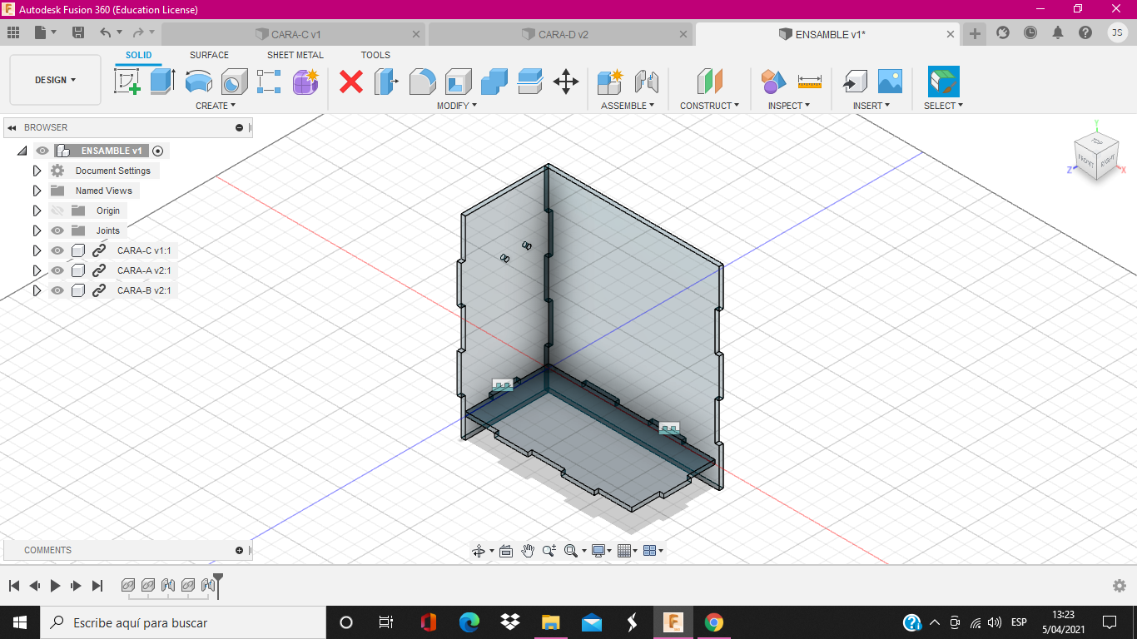Click the Save icon
Image resolution: width=1137 pixels, height=639 pixels.
click(78, 32)
